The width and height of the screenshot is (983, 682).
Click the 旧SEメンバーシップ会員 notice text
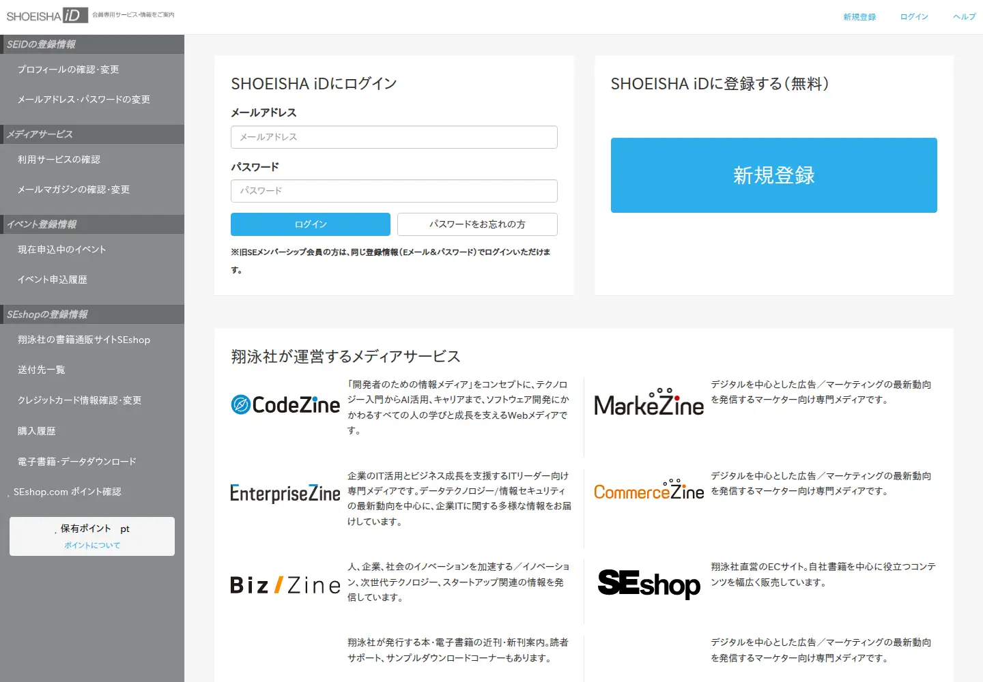[x=390, y=261]
